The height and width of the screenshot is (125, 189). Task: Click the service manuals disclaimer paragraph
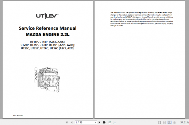[x=142, y=19]
